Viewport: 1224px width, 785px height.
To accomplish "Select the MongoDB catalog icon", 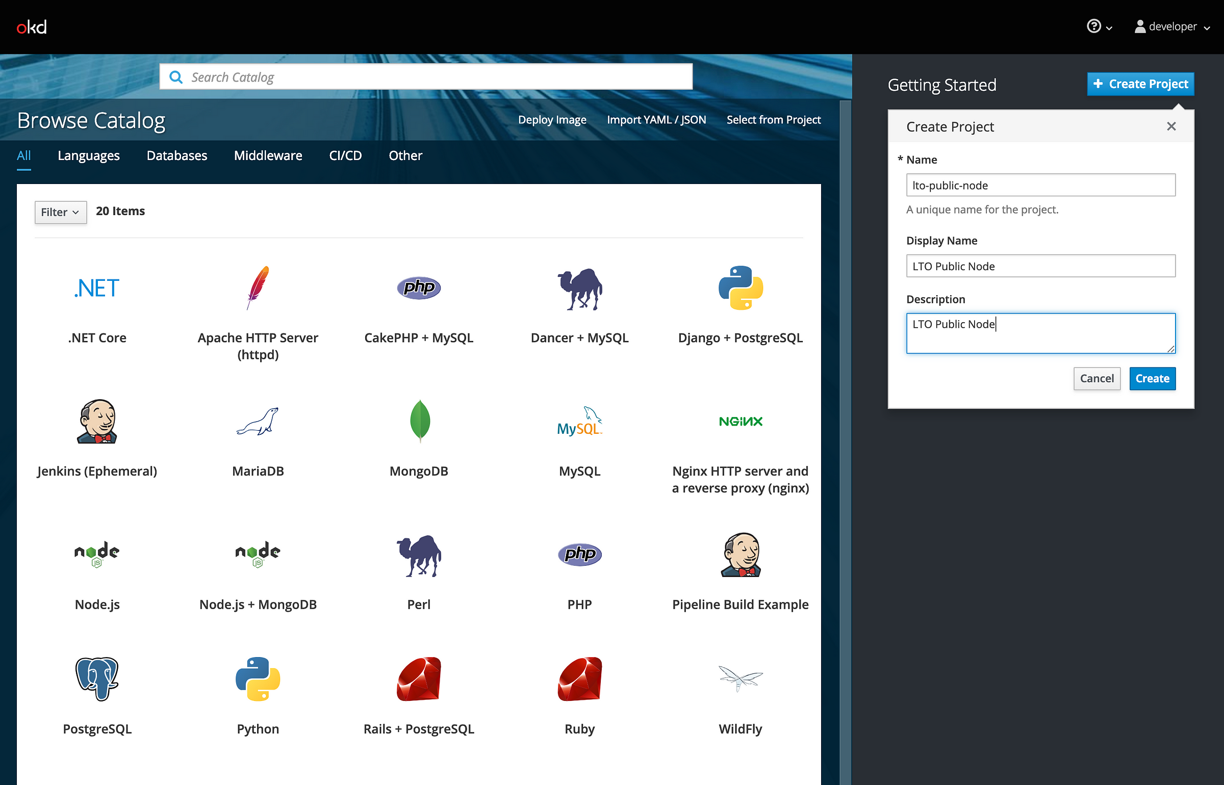I will (418, 420).
